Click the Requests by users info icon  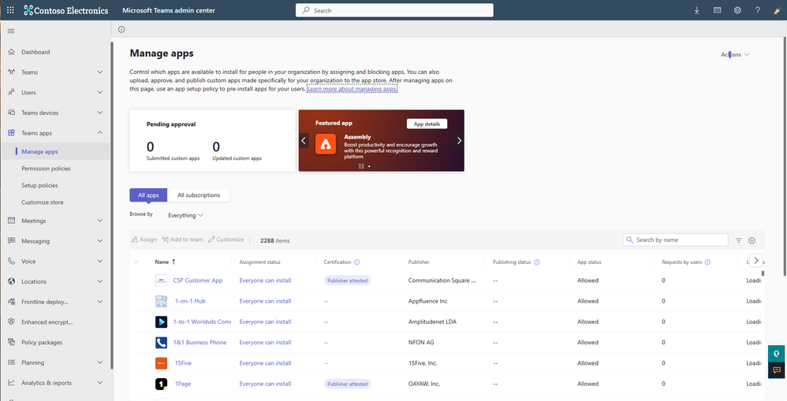coord(707,262)
